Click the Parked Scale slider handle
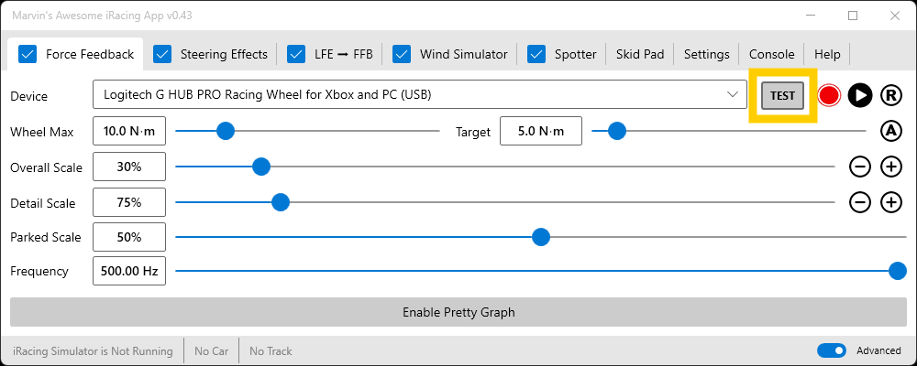This screenshot has width=917, height=366. pyautogui.click(x=541, y=237)
